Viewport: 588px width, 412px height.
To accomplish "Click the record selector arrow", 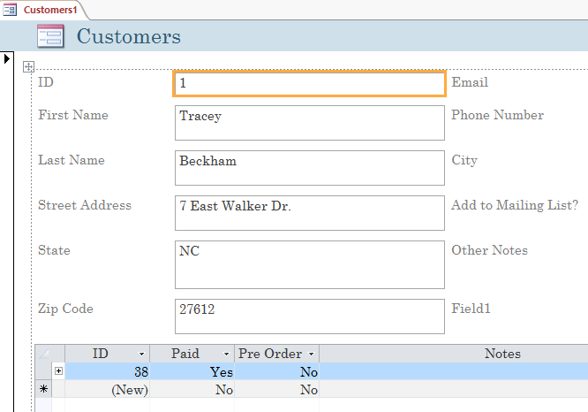I will (6, 59).
